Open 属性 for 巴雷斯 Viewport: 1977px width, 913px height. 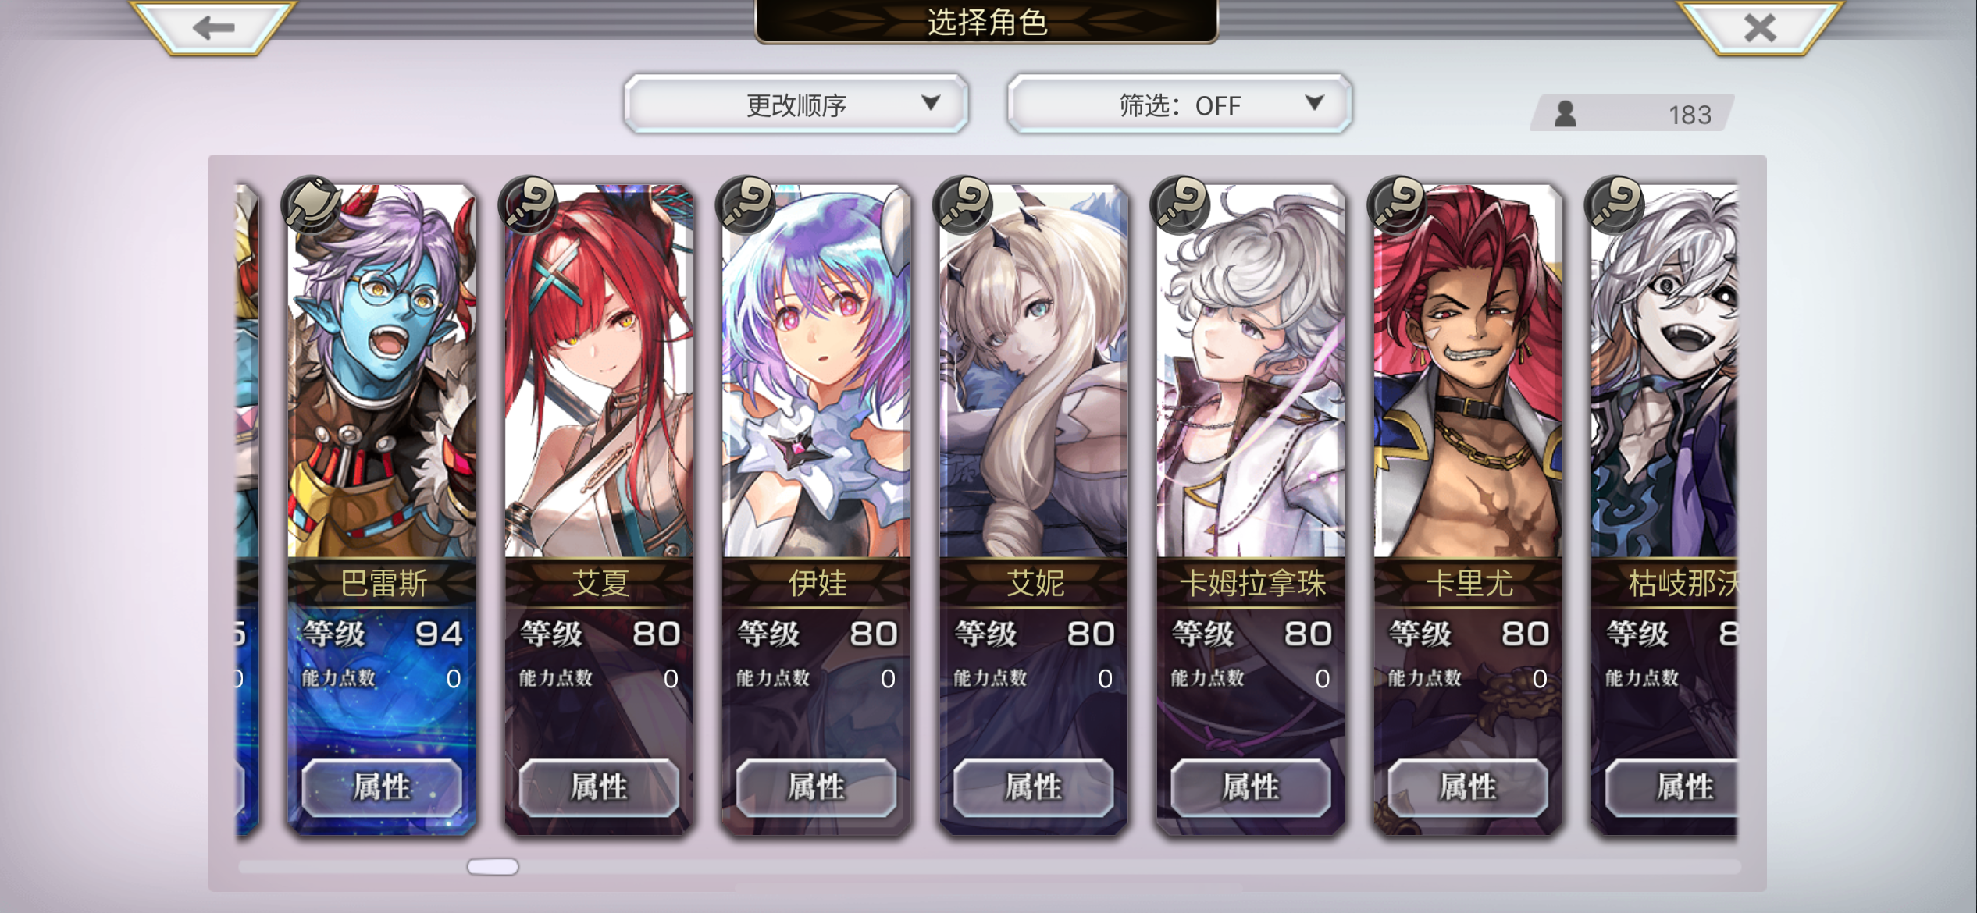pos(382,787)
